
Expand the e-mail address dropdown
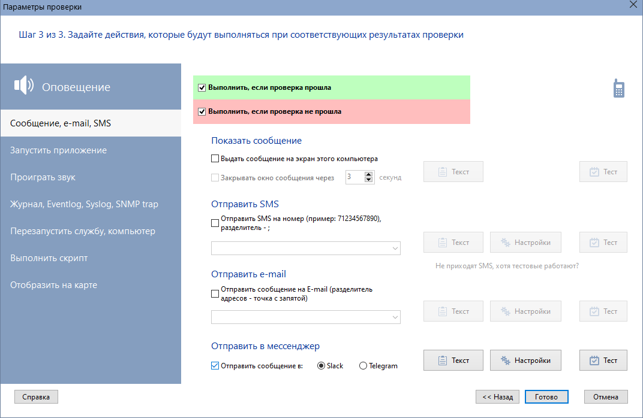click(395, 317)
